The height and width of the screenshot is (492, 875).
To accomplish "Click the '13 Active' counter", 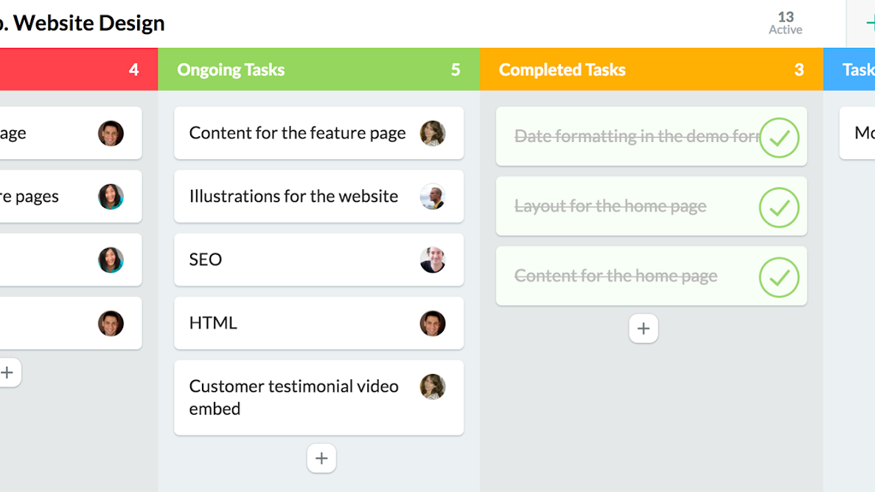I will (784, 23).
